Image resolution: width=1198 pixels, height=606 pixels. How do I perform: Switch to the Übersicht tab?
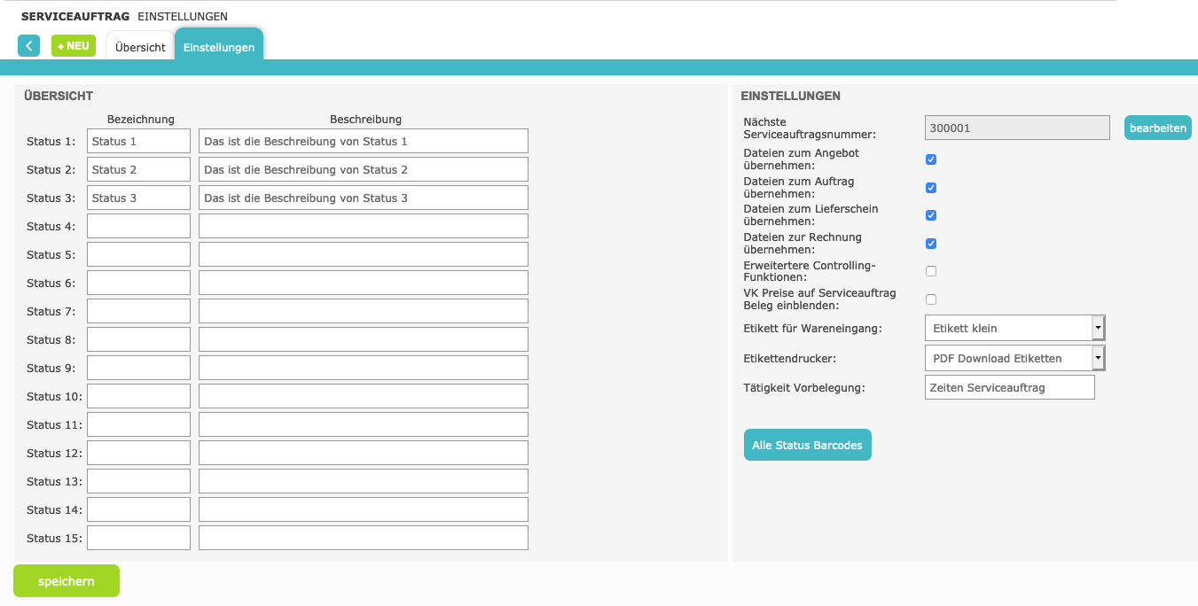coord(140,48)
